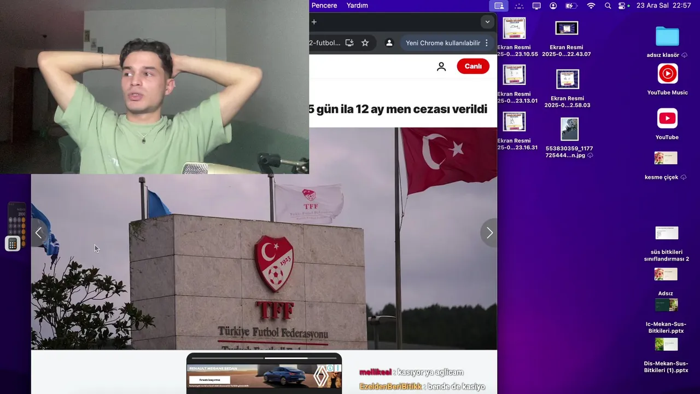This screenshot has height=394, width=700.
Task: Open the Screen Mirroring menu bar icon
Action: pyautogui.click(x=536, y=5)
